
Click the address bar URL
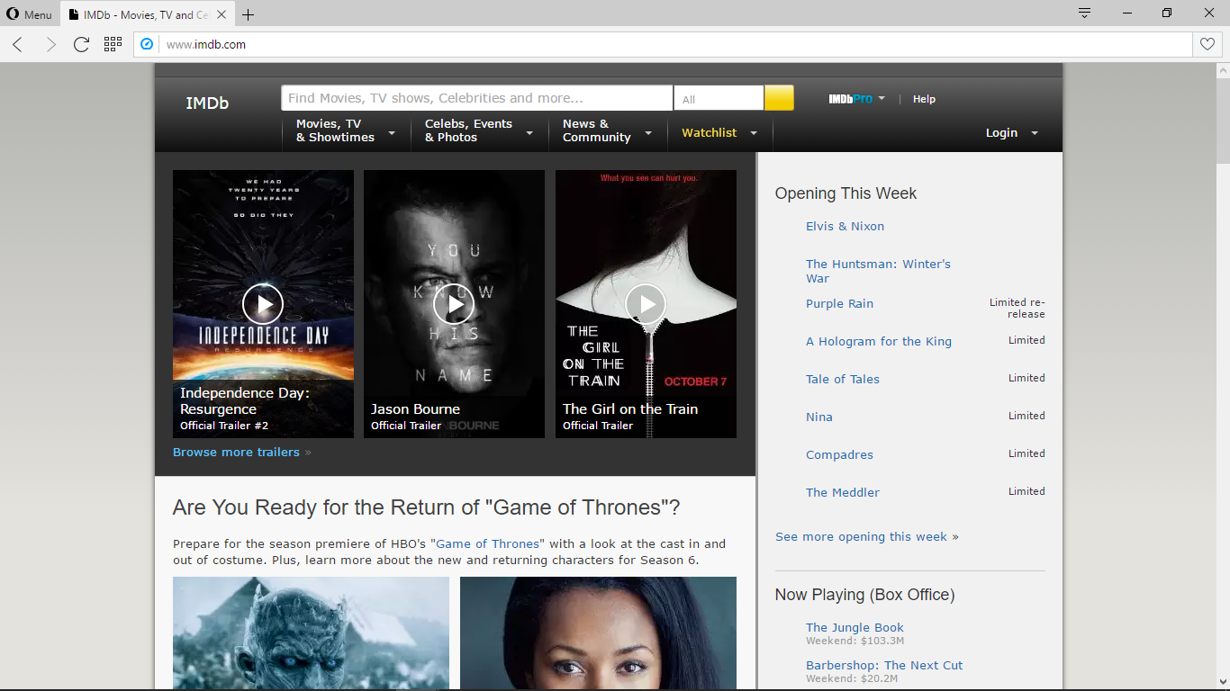[206, 44]
